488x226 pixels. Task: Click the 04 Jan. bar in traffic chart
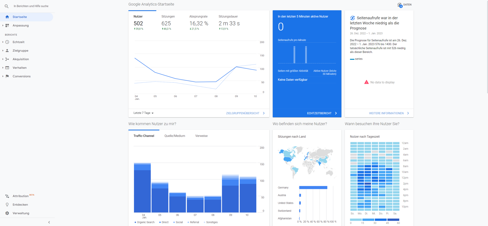pyautogui.click(x=142, y=188)
